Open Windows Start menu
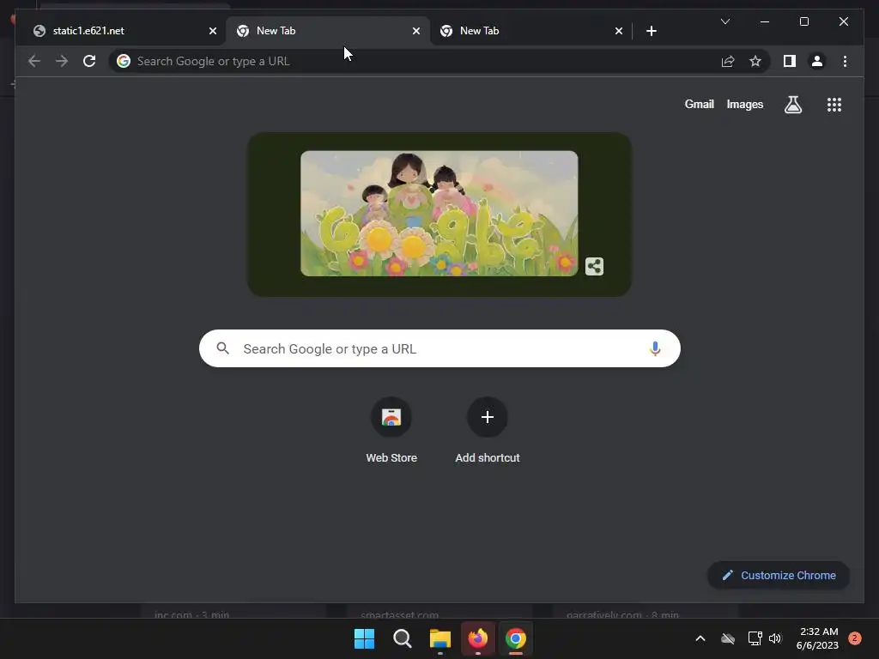The width and height of the screenshot is (879, 659). (364, 638)
